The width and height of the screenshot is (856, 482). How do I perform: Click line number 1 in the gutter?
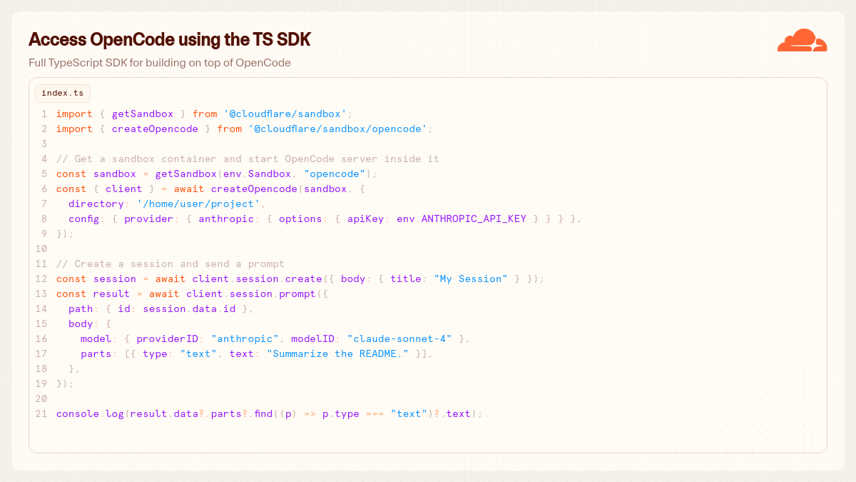tap(44, 114)
